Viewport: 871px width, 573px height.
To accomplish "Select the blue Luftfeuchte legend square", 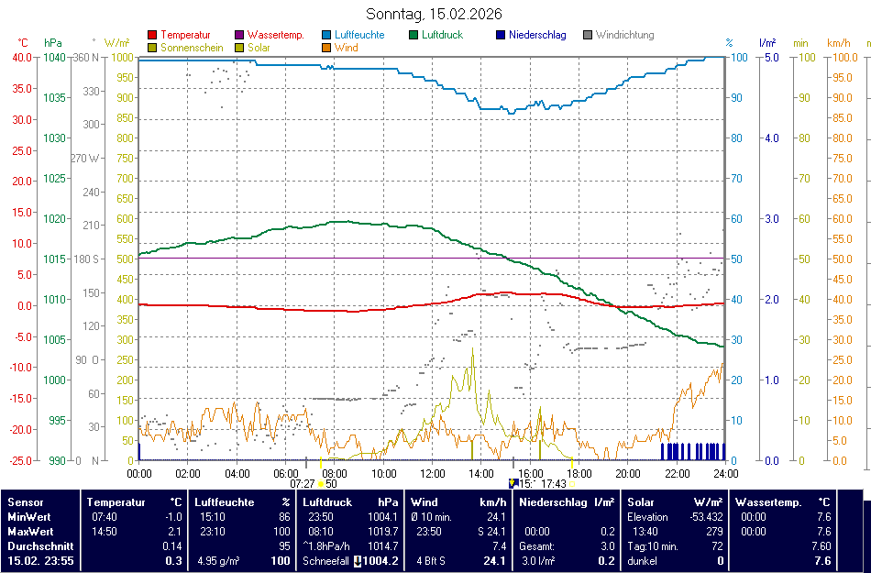I will (x=326, y=35).
